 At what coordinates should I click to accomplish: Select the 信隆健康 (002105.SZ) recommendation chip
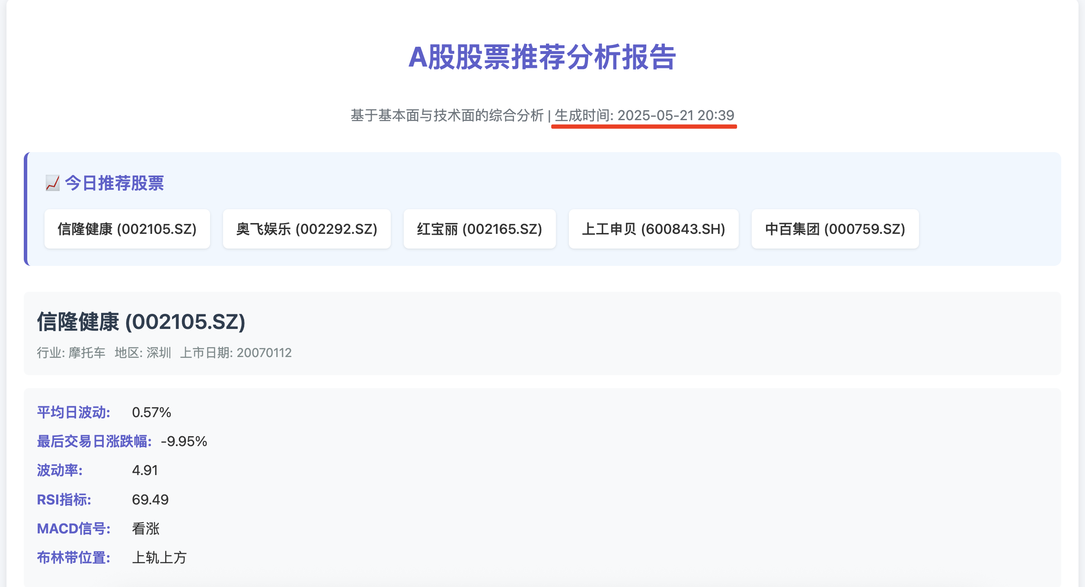(127, 229)
